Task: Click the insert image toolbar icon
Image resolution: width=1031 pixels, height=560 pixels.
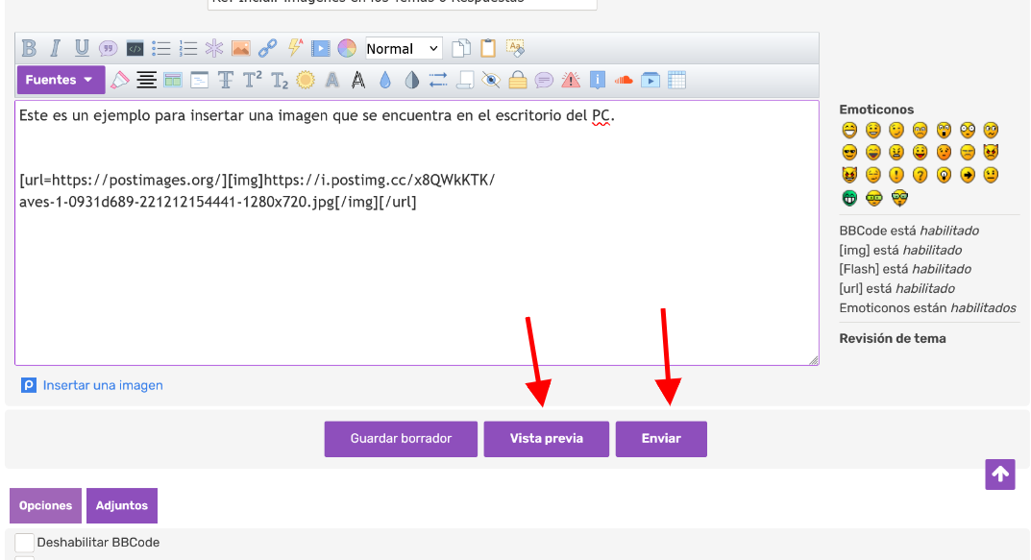Action: coord(240,48)
